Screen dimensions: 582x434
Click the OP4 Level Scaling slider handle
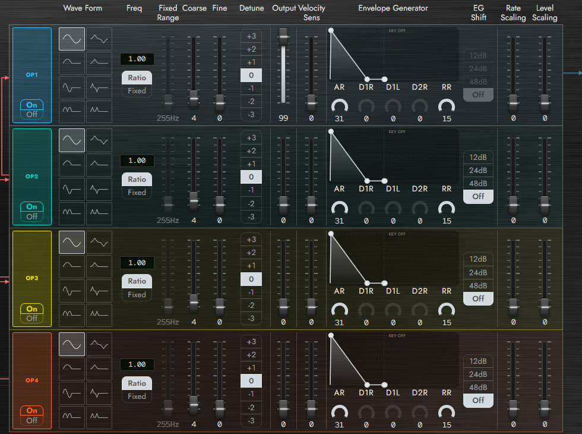545,409
